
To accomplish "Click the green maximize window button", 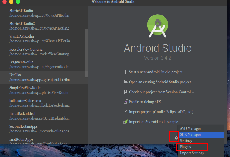I will pyautogui.click(x=18, y=2).
